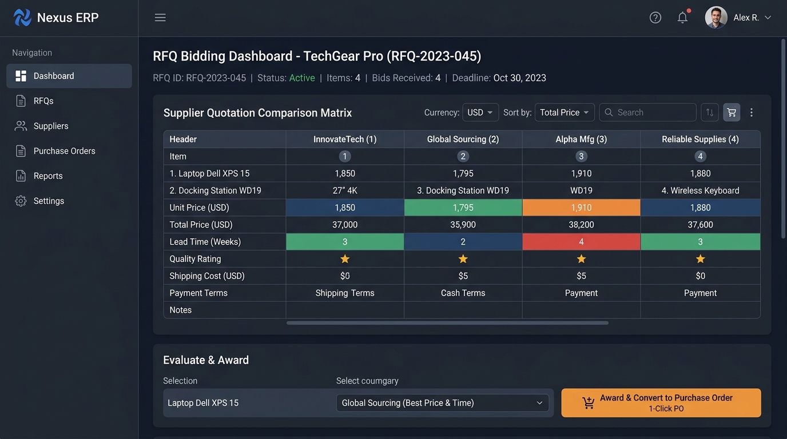Click the matrix Search field
Image resolution: width=787 pixels, height=439 pixels.
[647, 113]
